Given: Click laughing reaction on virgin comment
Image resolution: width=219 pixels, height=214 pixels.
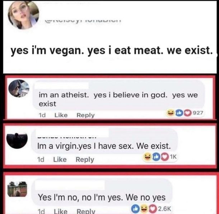Looking at the screenshot, I should (147, 157).
